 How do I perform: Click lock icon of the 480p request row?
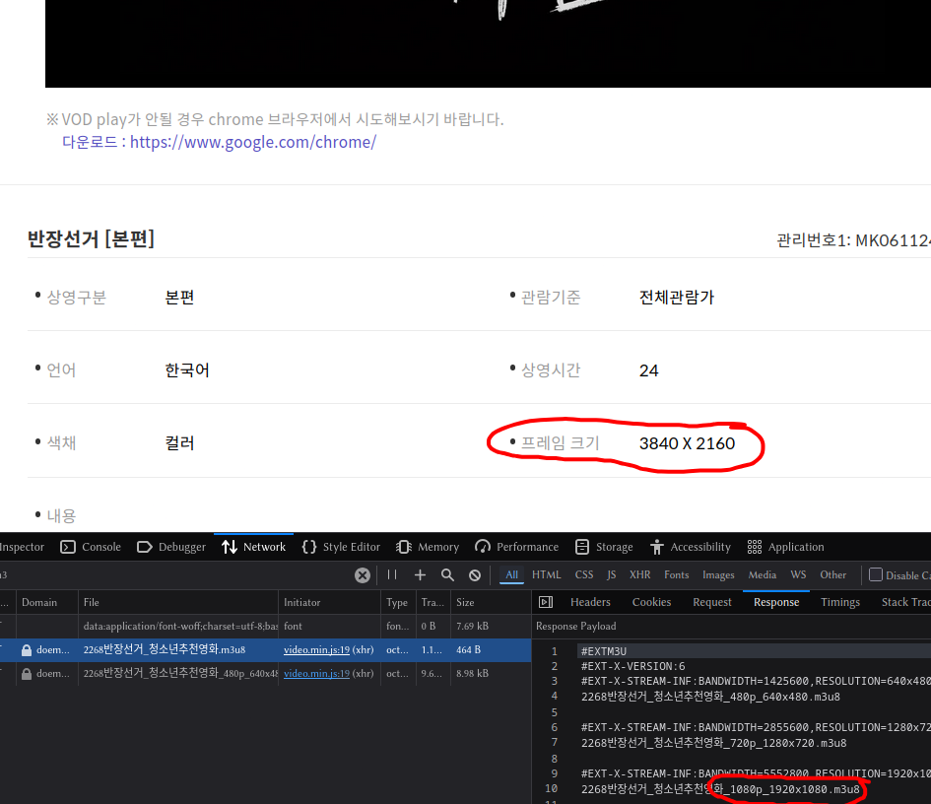27,674
